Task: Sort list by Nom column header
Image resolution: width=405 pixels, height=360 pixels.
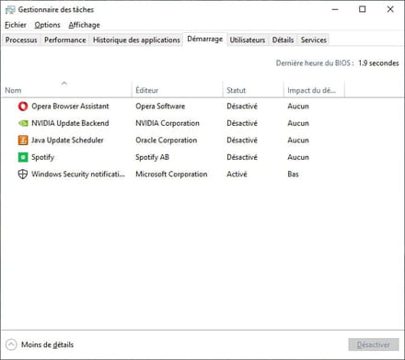Action: click(x=66, y=90)
